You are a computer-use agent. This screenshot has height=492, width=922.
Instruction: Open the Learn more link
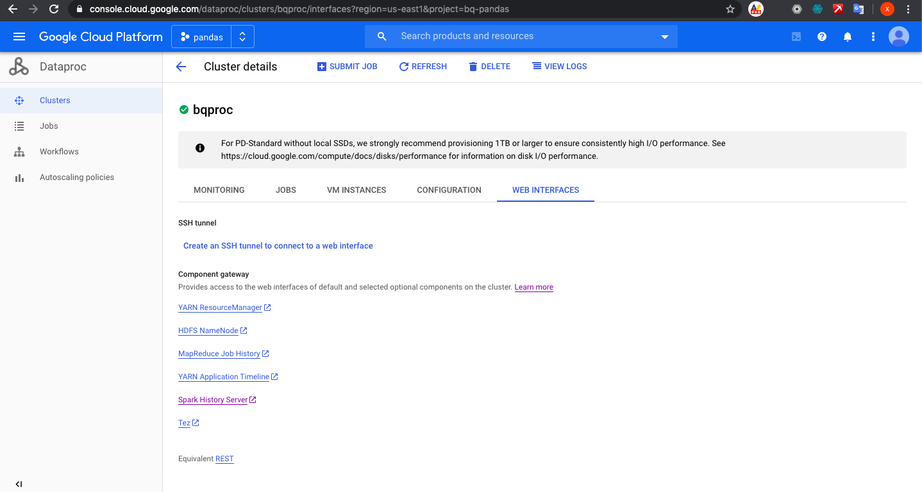[533, 287]
